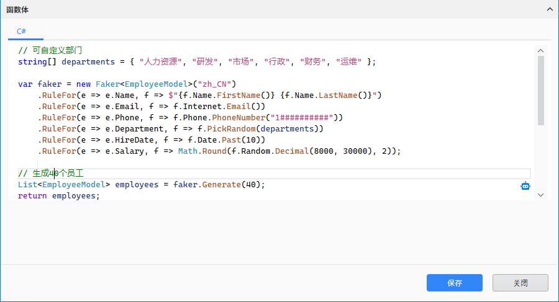Image resolution: width=559 pixels, height=302 pixels.
Task: Click PickRandom in the Department rule
Action: [228, 128]
